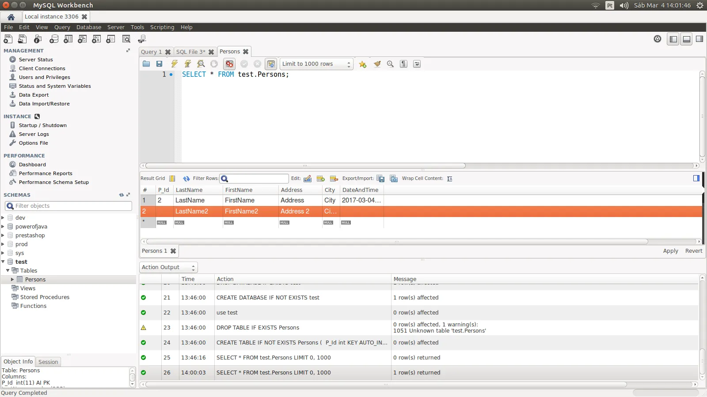
Task: Click the Create new schema icon
Action: pyautogui.click(x=54, y=39)
